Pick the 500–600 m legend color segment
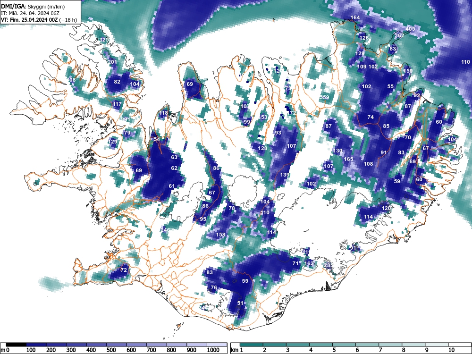The image size is (472, 354). pyautogui.click(x=117, y=345)
